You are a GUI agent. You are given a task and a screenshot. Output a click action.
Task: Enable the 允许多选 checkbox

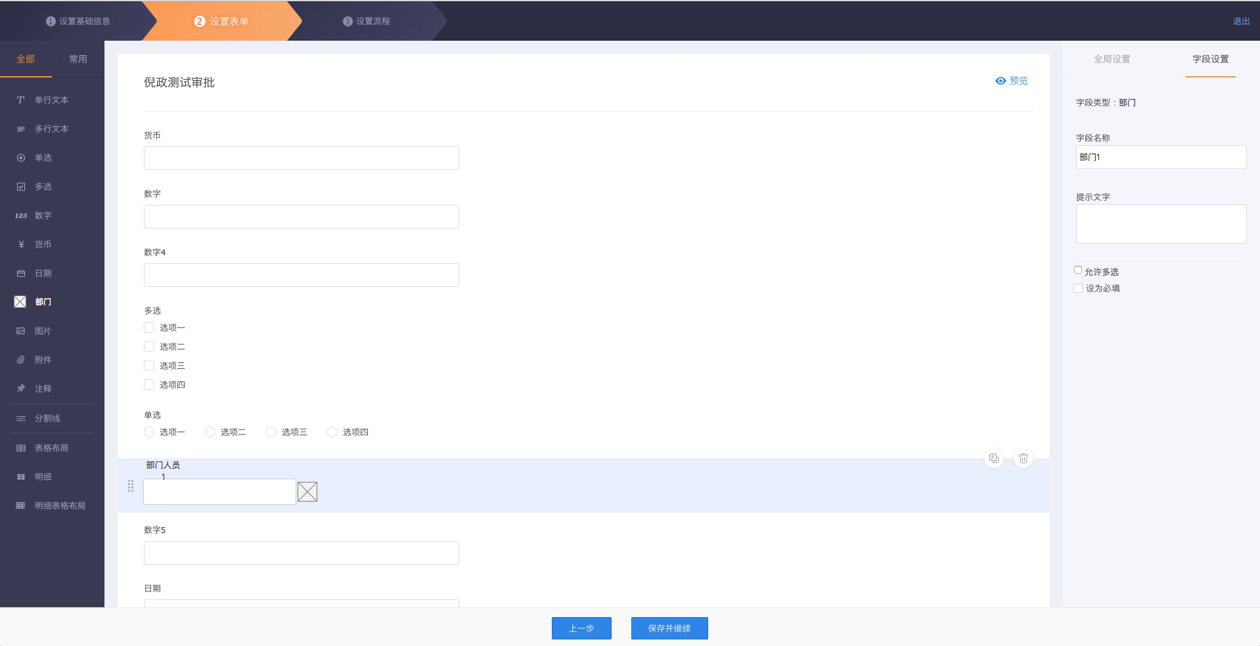[x=1078, y=270]
